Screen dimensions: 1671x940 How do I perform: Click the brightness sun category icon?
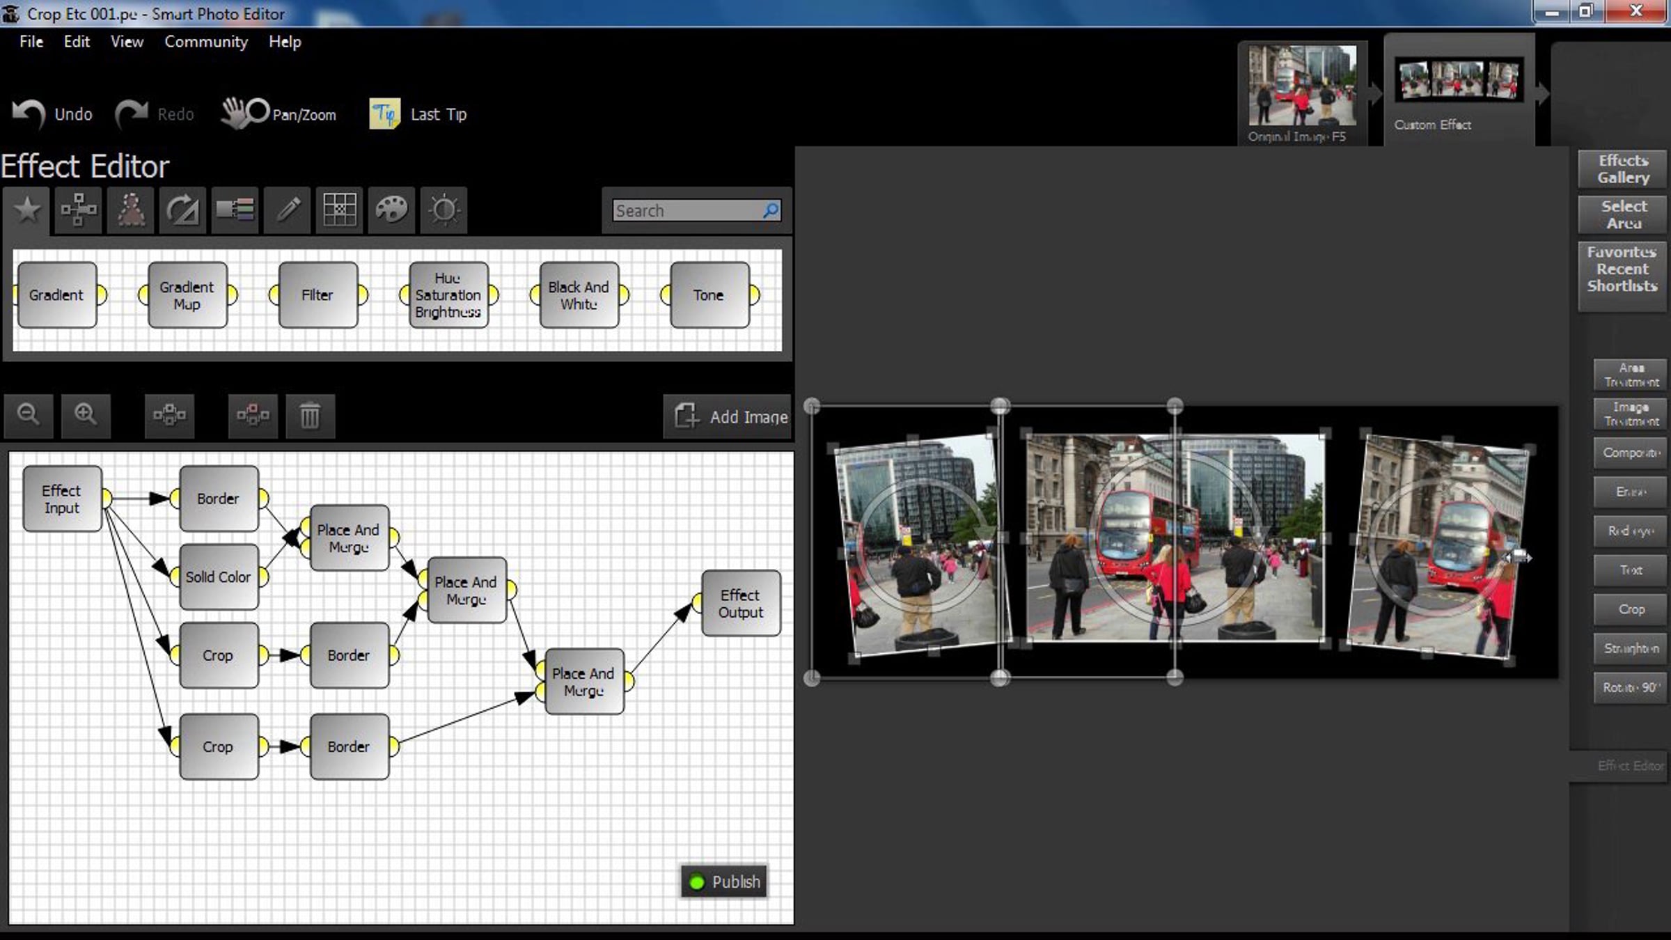pos(444,210)
